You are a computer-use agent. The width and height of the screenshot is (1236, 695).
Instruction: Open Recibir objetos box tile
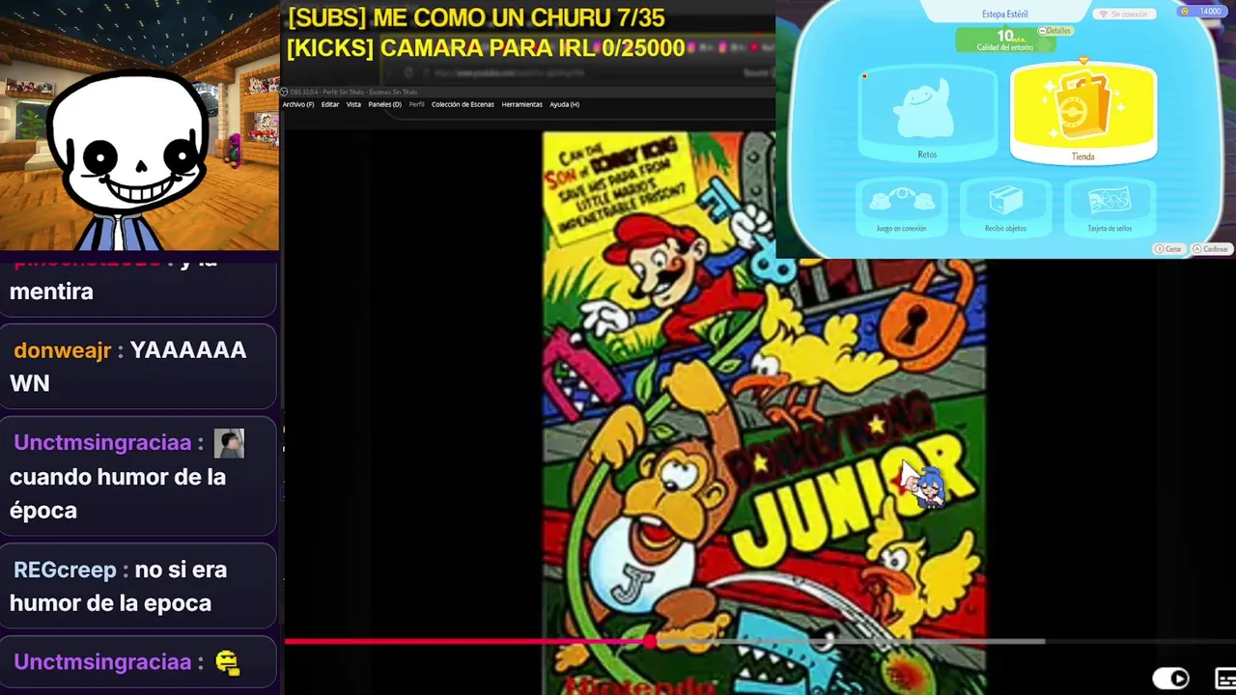pos(1005,207)
